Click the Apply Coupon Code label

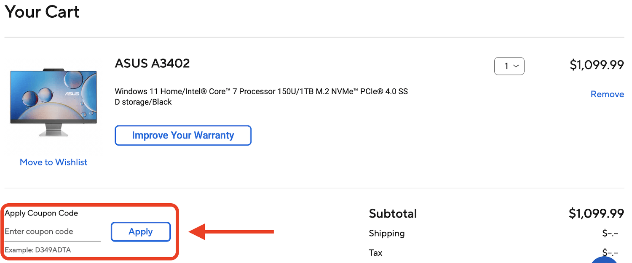point(40,213)
